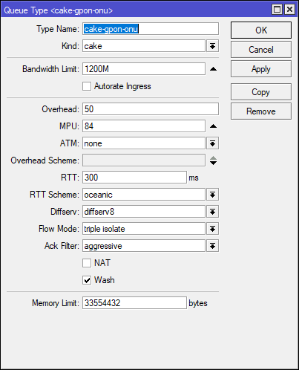
Task: Click the Cancel button
Action: click(261, 50)
